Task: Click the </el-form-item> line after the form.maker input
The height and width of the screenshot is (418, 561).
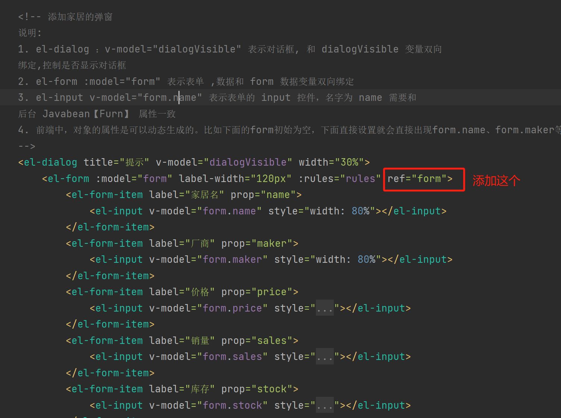Action: click(110, 276)
